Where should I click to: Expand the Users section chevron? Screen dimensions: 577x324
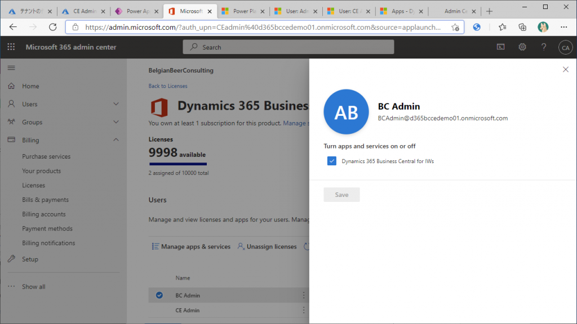[x=116, y=104]
